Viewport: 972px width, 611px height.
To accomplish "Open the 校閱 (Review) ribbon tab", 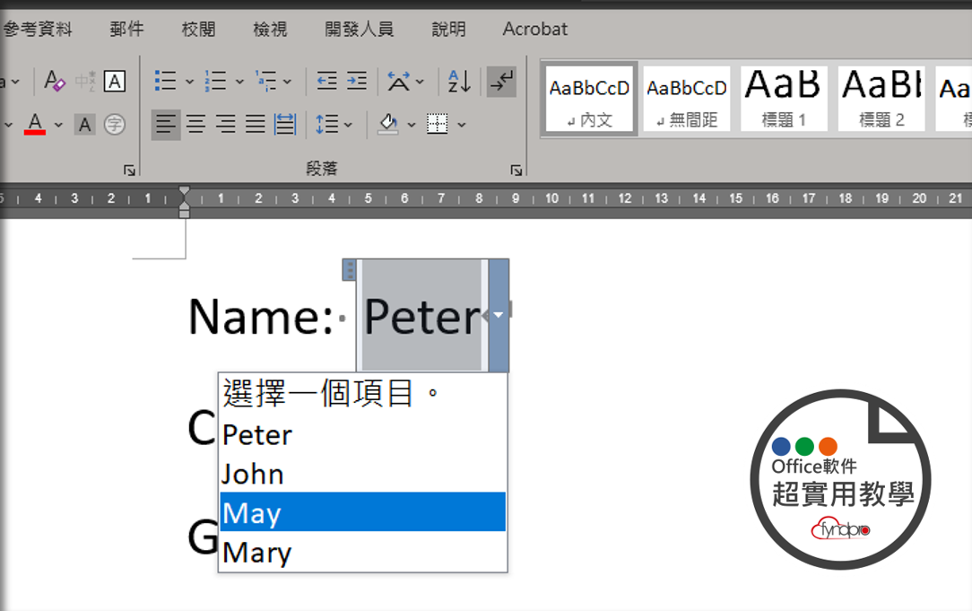I will pos(198,29).
